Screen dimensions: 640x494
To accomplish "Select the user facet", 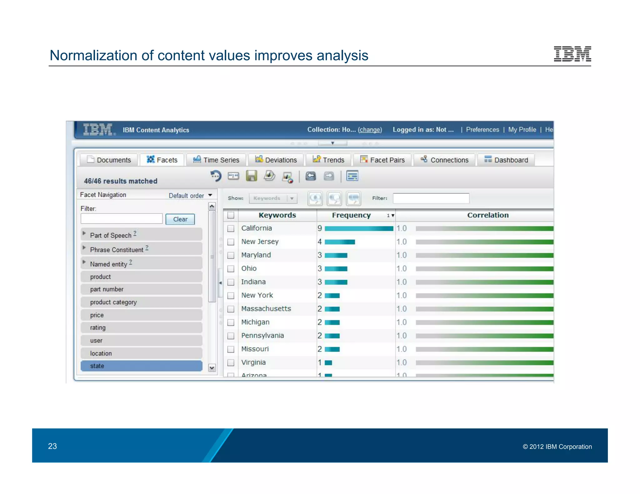I will click(x=141, y=341).
